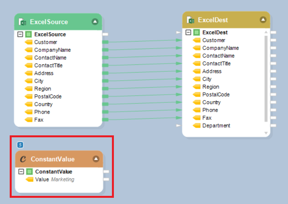Collapse the ExcelSource object with header arrow

point(95,22)
